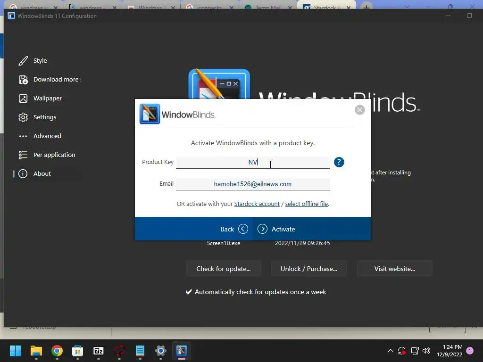
Task: Click the Style paintbrush icon
Action: point(23,61)
